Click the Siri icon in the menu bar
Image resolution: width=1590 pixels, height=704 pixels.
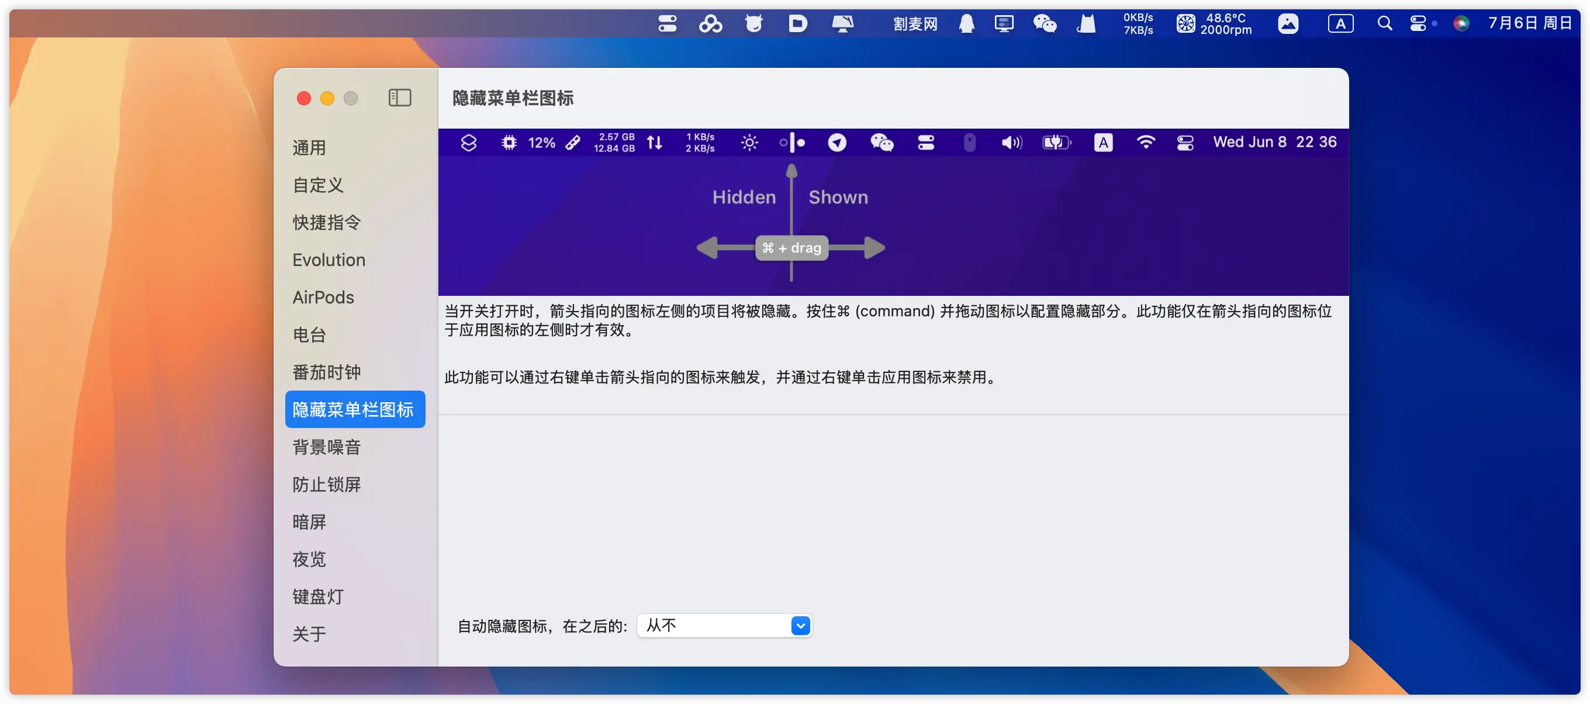pos(1461,23)
